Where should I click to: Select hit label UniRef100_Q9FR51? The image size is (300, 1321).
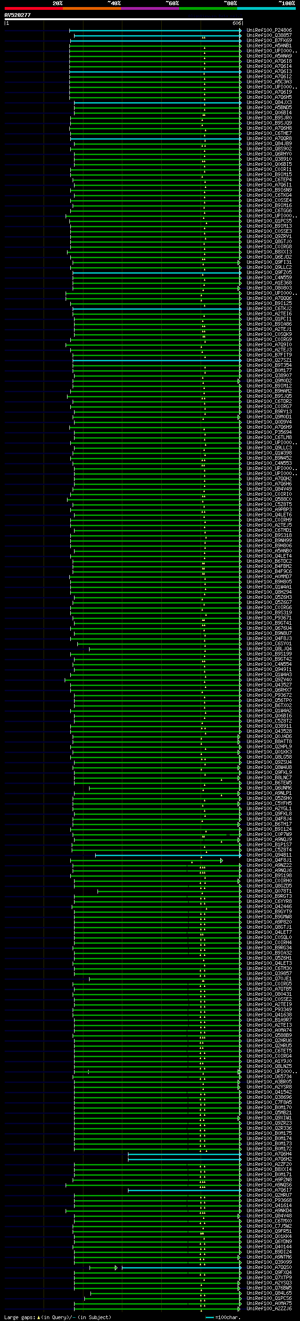coord(269,1231)
